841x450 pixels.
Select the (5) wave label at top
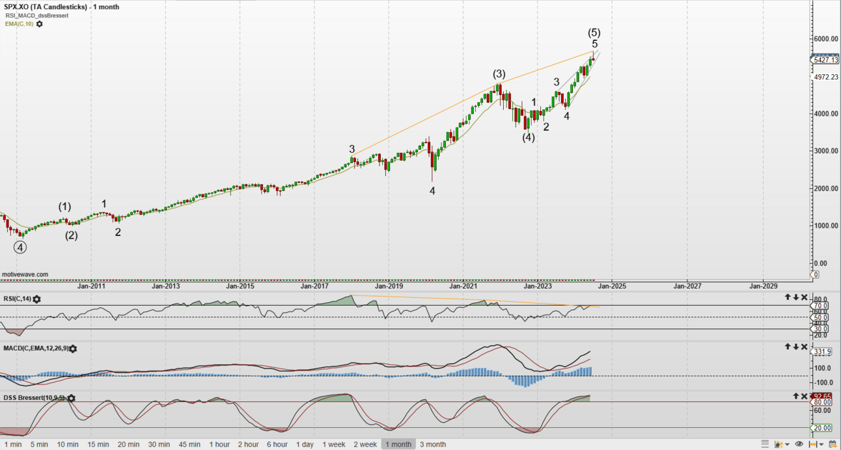click(594, 32)
